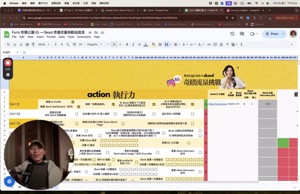
Task: Increase font size plus button
Action: pos(120,44)
